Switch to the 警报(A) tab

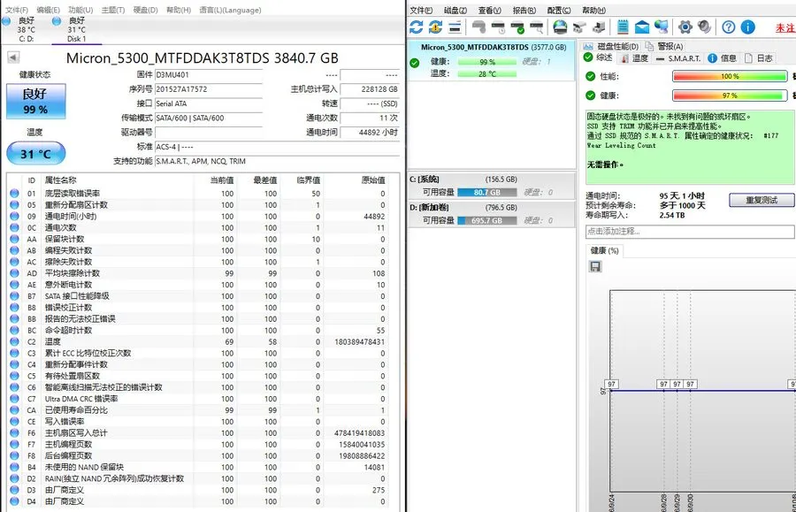click(x=664, y=46)
